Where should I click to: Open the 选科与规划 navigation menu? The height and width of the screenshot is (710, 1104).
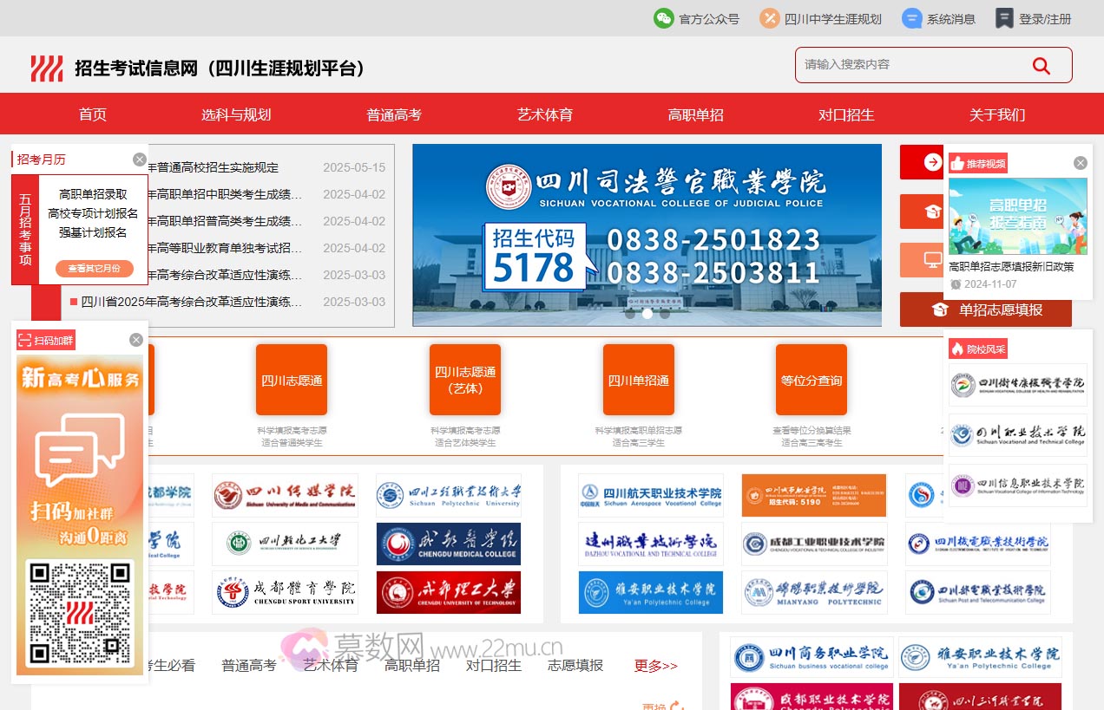236,114
